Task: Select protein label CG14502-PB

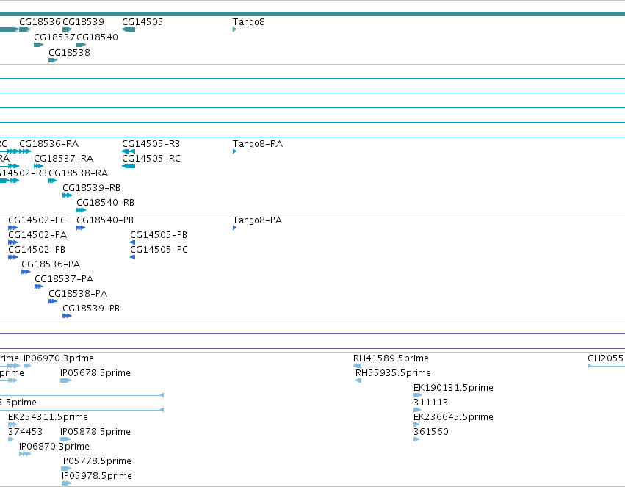Action: 37,250
